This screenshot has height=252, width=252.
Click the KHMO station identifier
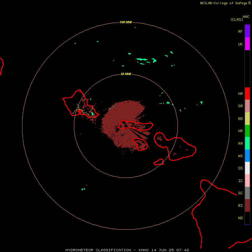click(144, 250)
